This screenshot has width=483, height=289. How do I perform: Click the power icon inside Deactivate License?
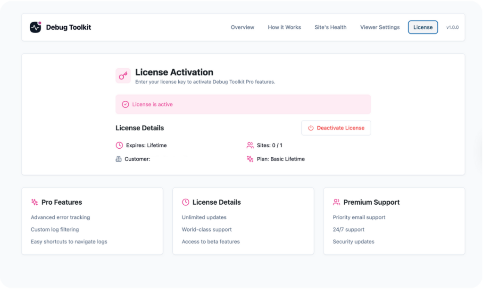coord(312,128)
